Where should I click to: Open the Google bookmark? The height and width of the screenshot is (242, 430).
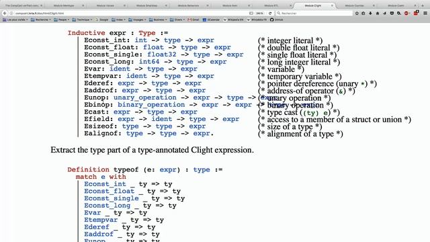pos(101,19)
